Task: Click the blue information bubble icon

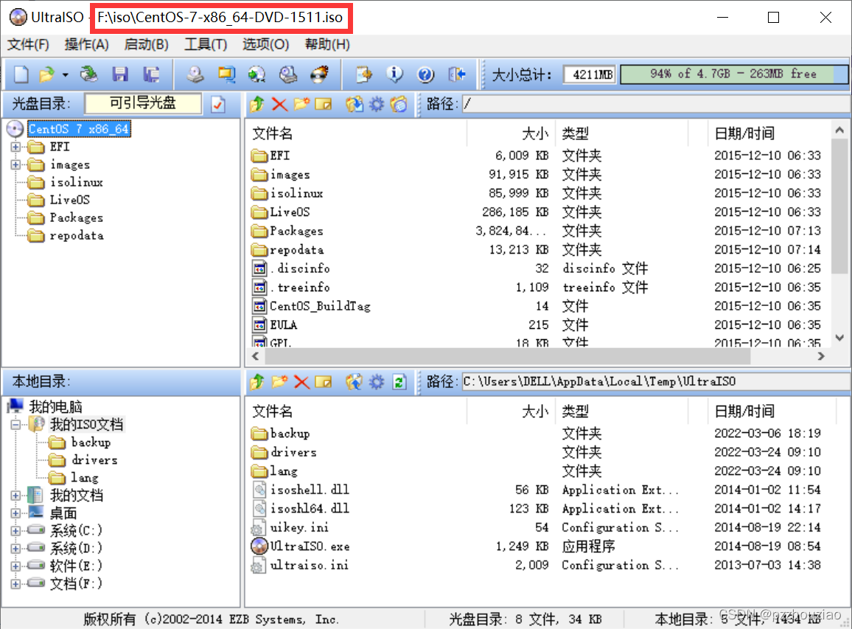Action: [x=394, y=74]
